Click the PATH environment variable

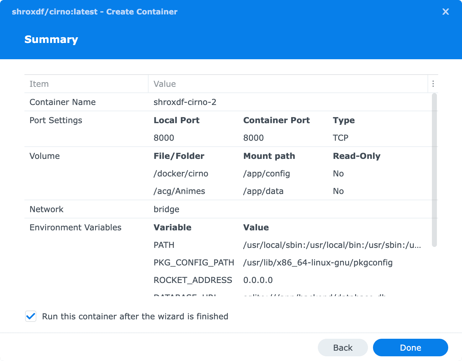pyautogui.click(x=164, y=245)
